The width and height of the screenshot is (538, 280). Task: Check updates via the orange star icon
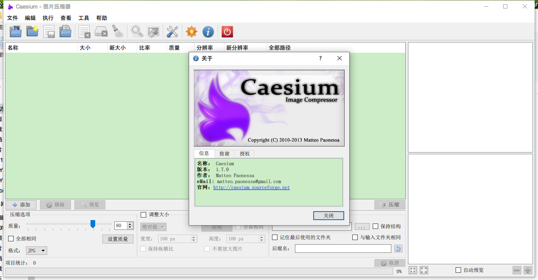pyautogui.click(x=191, y=31)
